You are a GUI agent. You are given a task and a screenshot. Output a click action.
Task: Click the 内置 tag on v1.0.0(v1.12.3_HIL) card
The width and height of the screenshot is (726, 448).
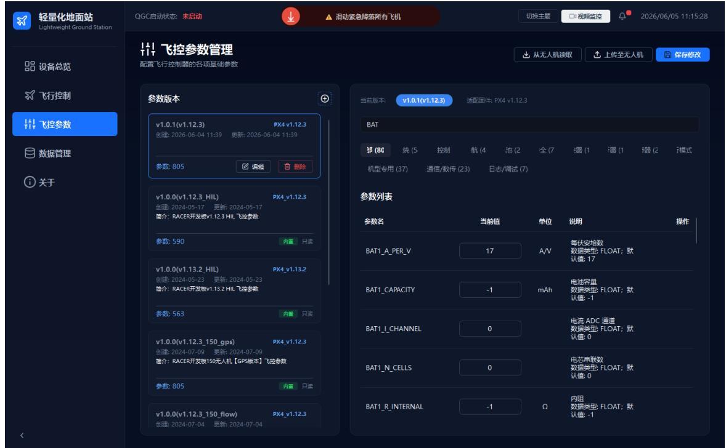pos(288,241)
